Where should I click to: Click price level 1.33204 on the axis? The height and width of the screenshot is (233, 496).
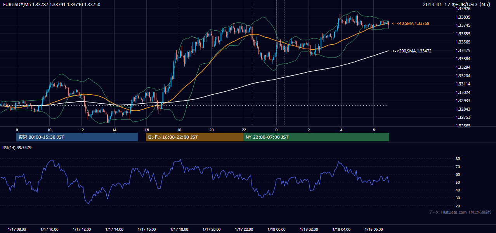[x=463, y=76]
